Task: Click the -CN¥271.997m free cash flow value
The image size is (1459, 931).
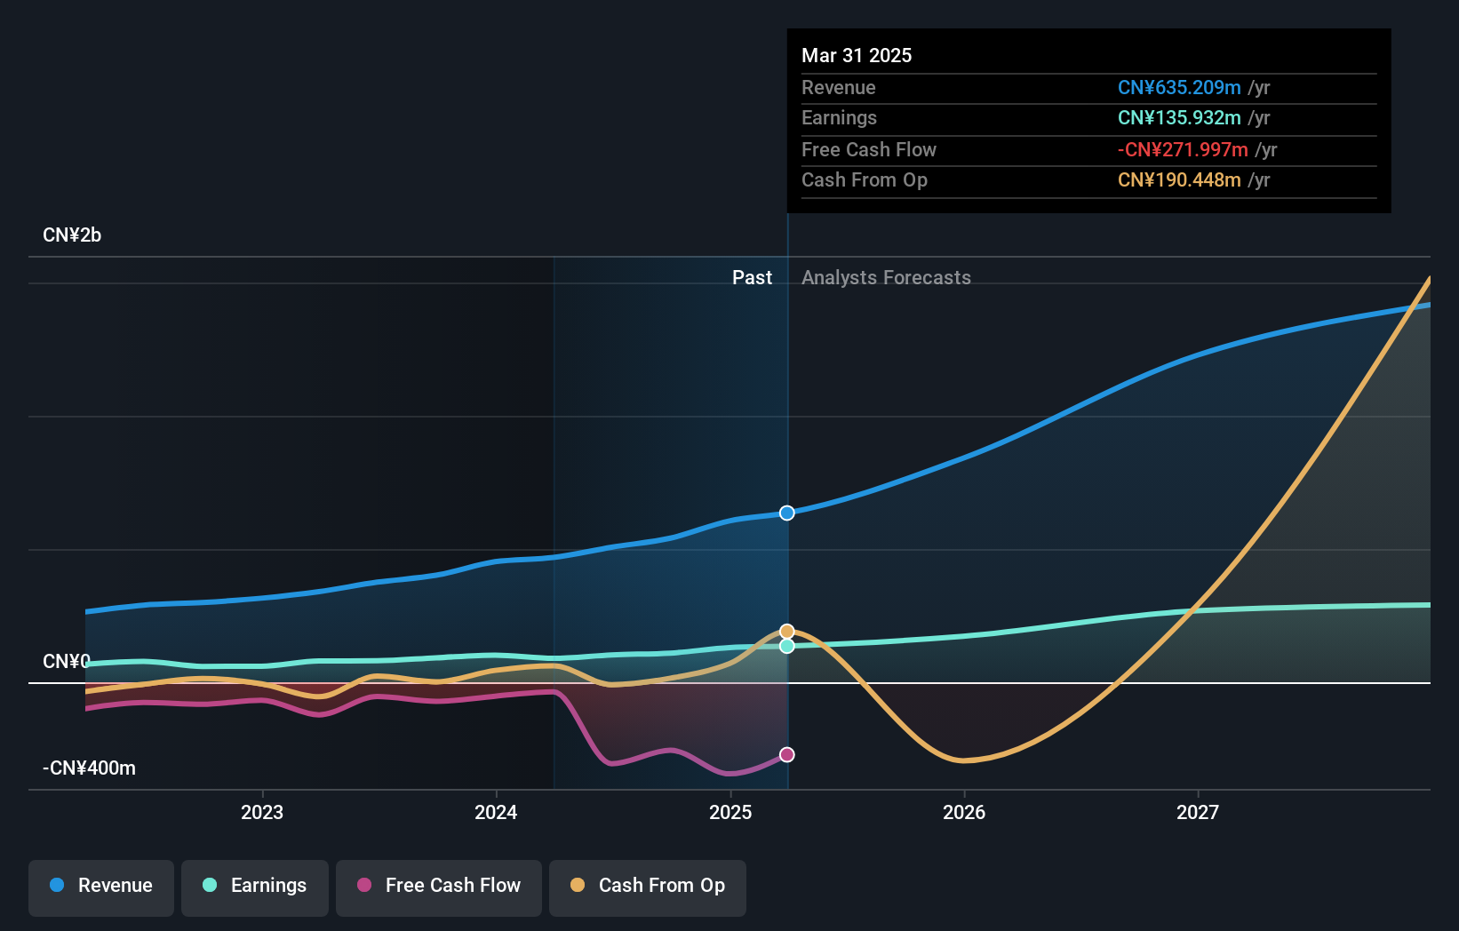Action: coord(1183,150)
